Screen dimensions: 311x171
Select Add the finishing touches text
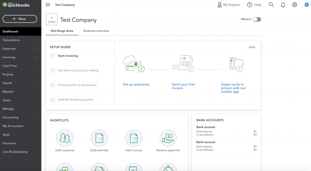pos(76,100)
